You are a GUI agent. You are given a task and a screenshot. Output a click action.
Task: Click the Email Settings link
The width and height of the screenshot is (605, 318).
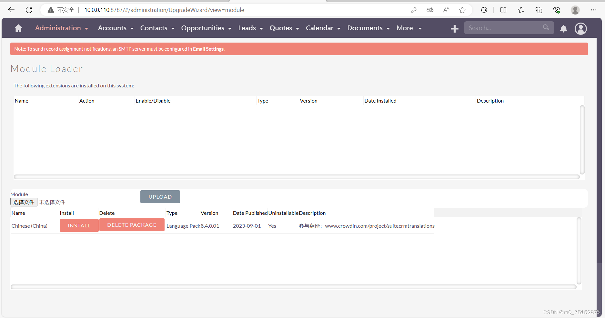[208, 49]
